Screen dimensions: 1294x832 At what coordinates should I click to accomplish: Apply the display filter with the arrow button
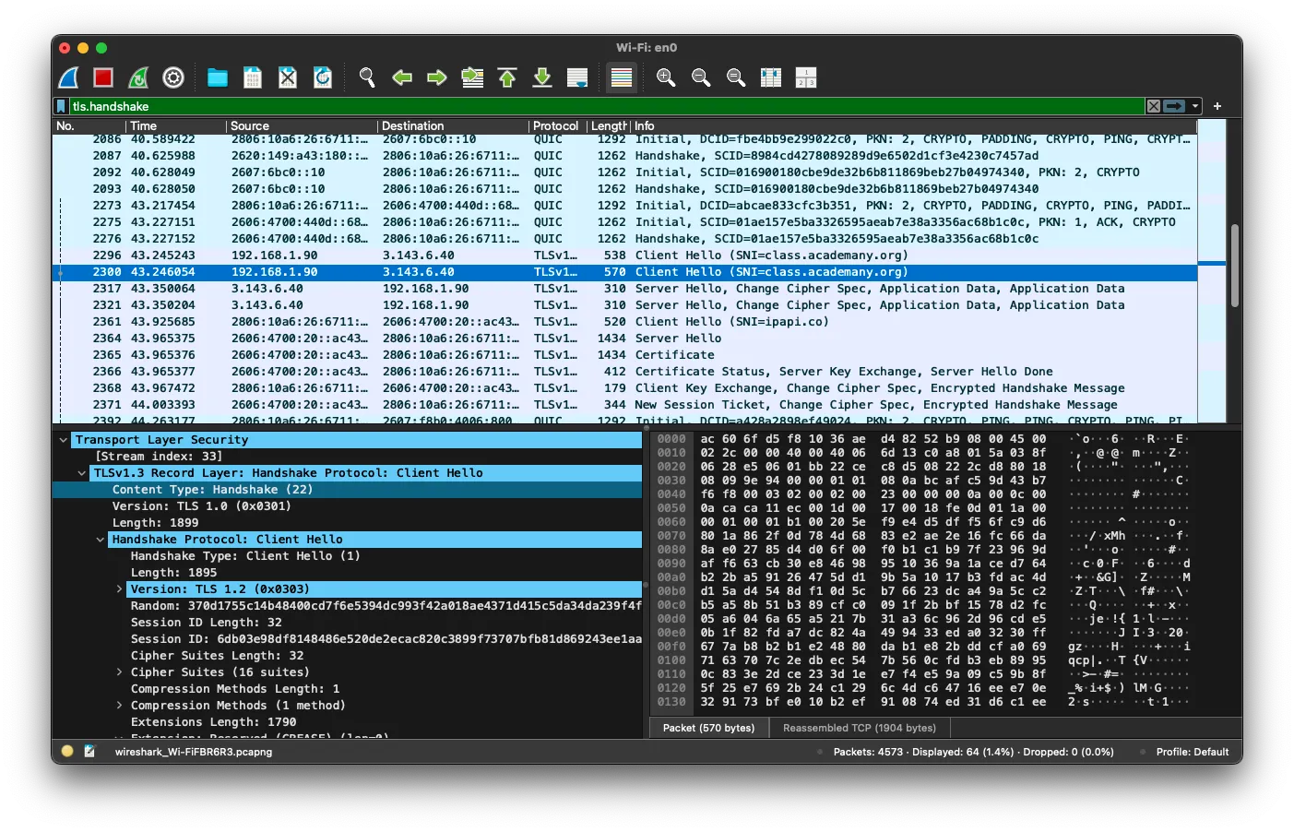point(1174,107)
